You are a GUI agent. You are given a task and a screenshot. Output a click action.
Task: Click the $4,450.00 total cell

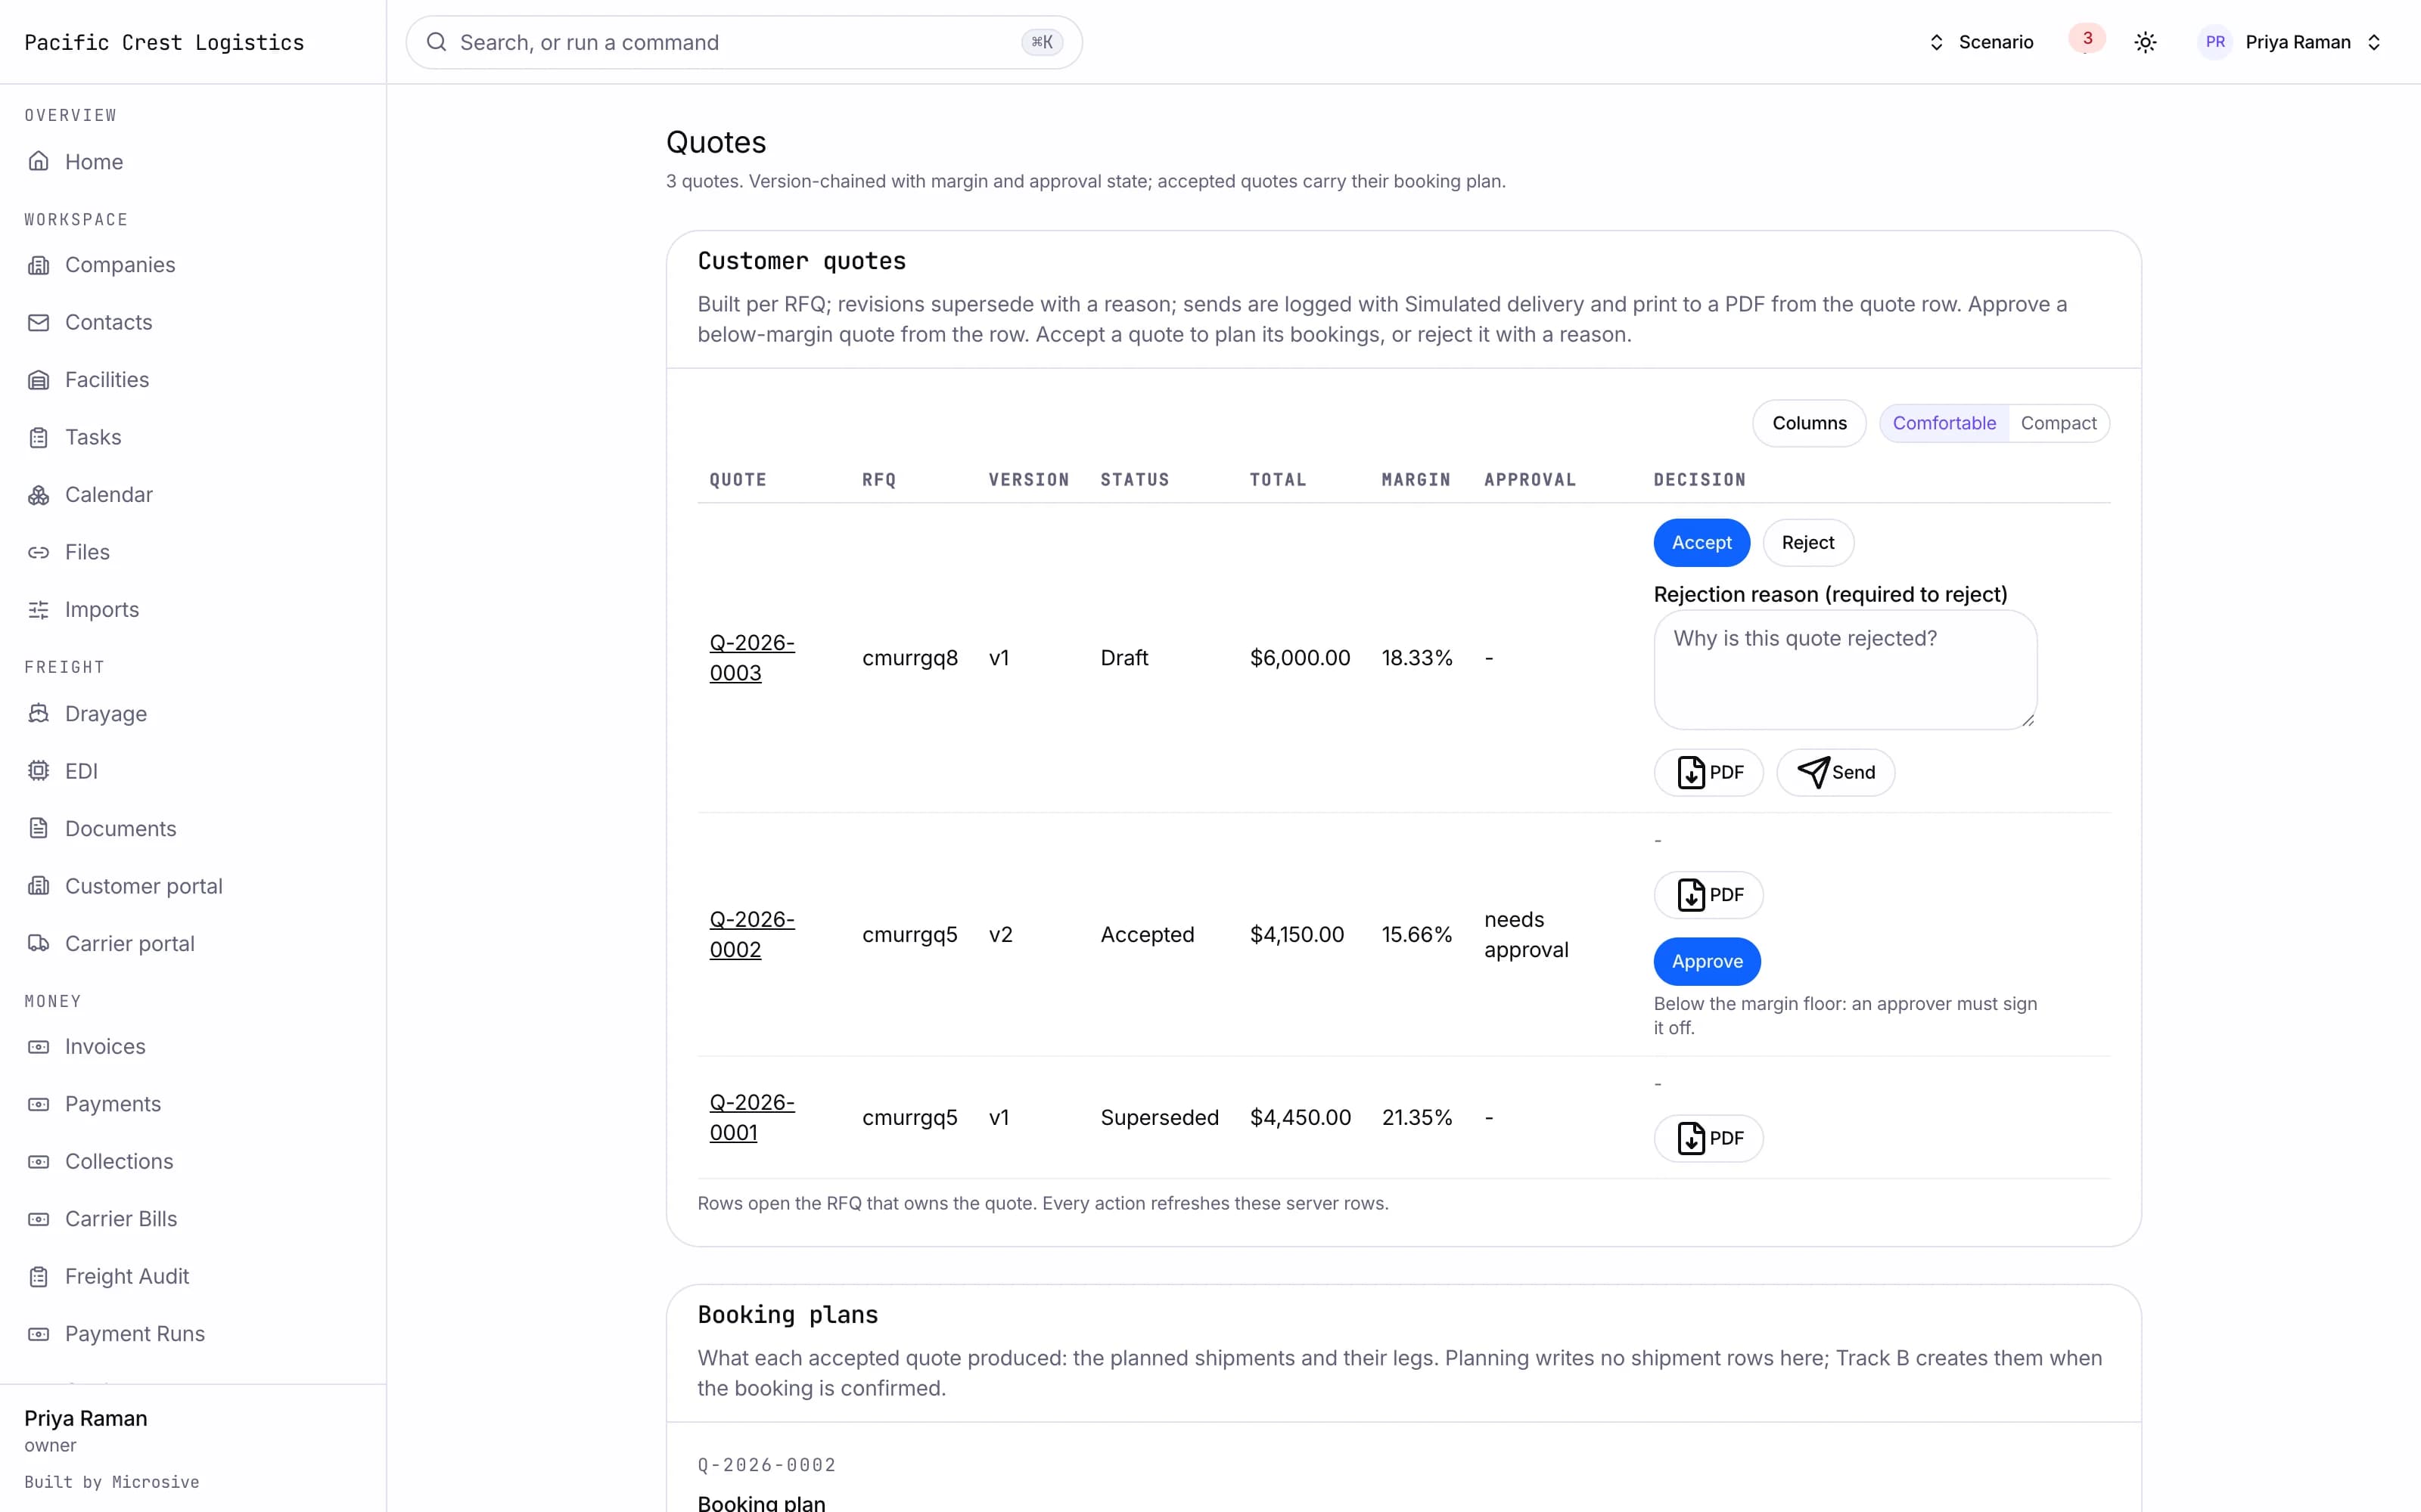pyautogui.click(x=1300, y=1118)
